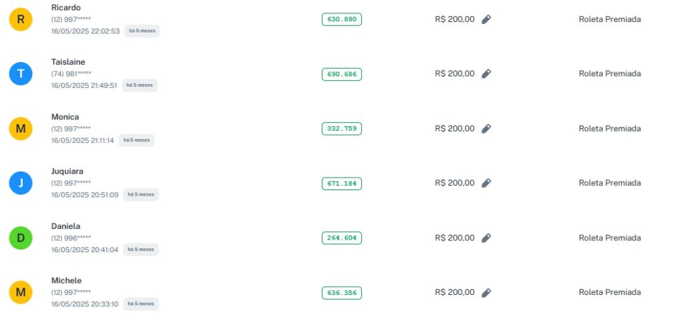Click Roleta Premiada in Ricardo's row
685x315 pixels.
[609, 19]
